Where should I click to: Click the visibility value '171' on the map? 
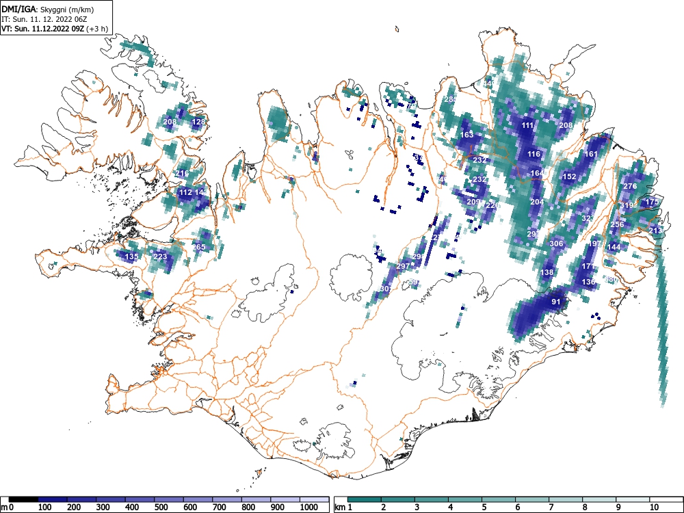[x=588, y=266]
